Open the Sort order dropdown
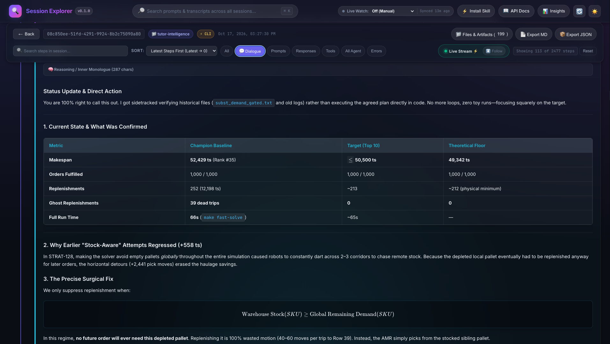 pyautogui.click(x=181, y=51)
